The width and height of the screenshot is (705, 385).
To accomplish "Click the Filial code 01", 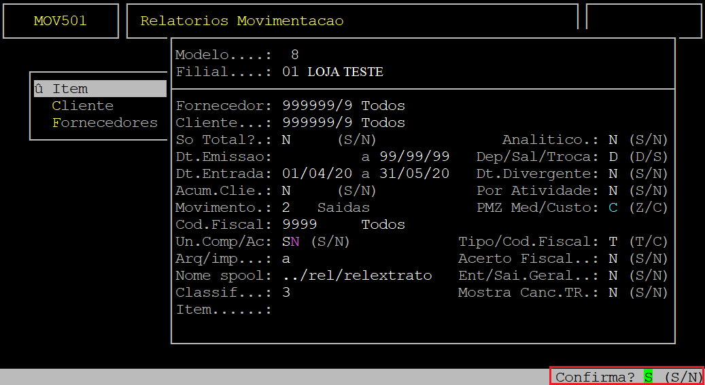I will click(x=290, y=72).
